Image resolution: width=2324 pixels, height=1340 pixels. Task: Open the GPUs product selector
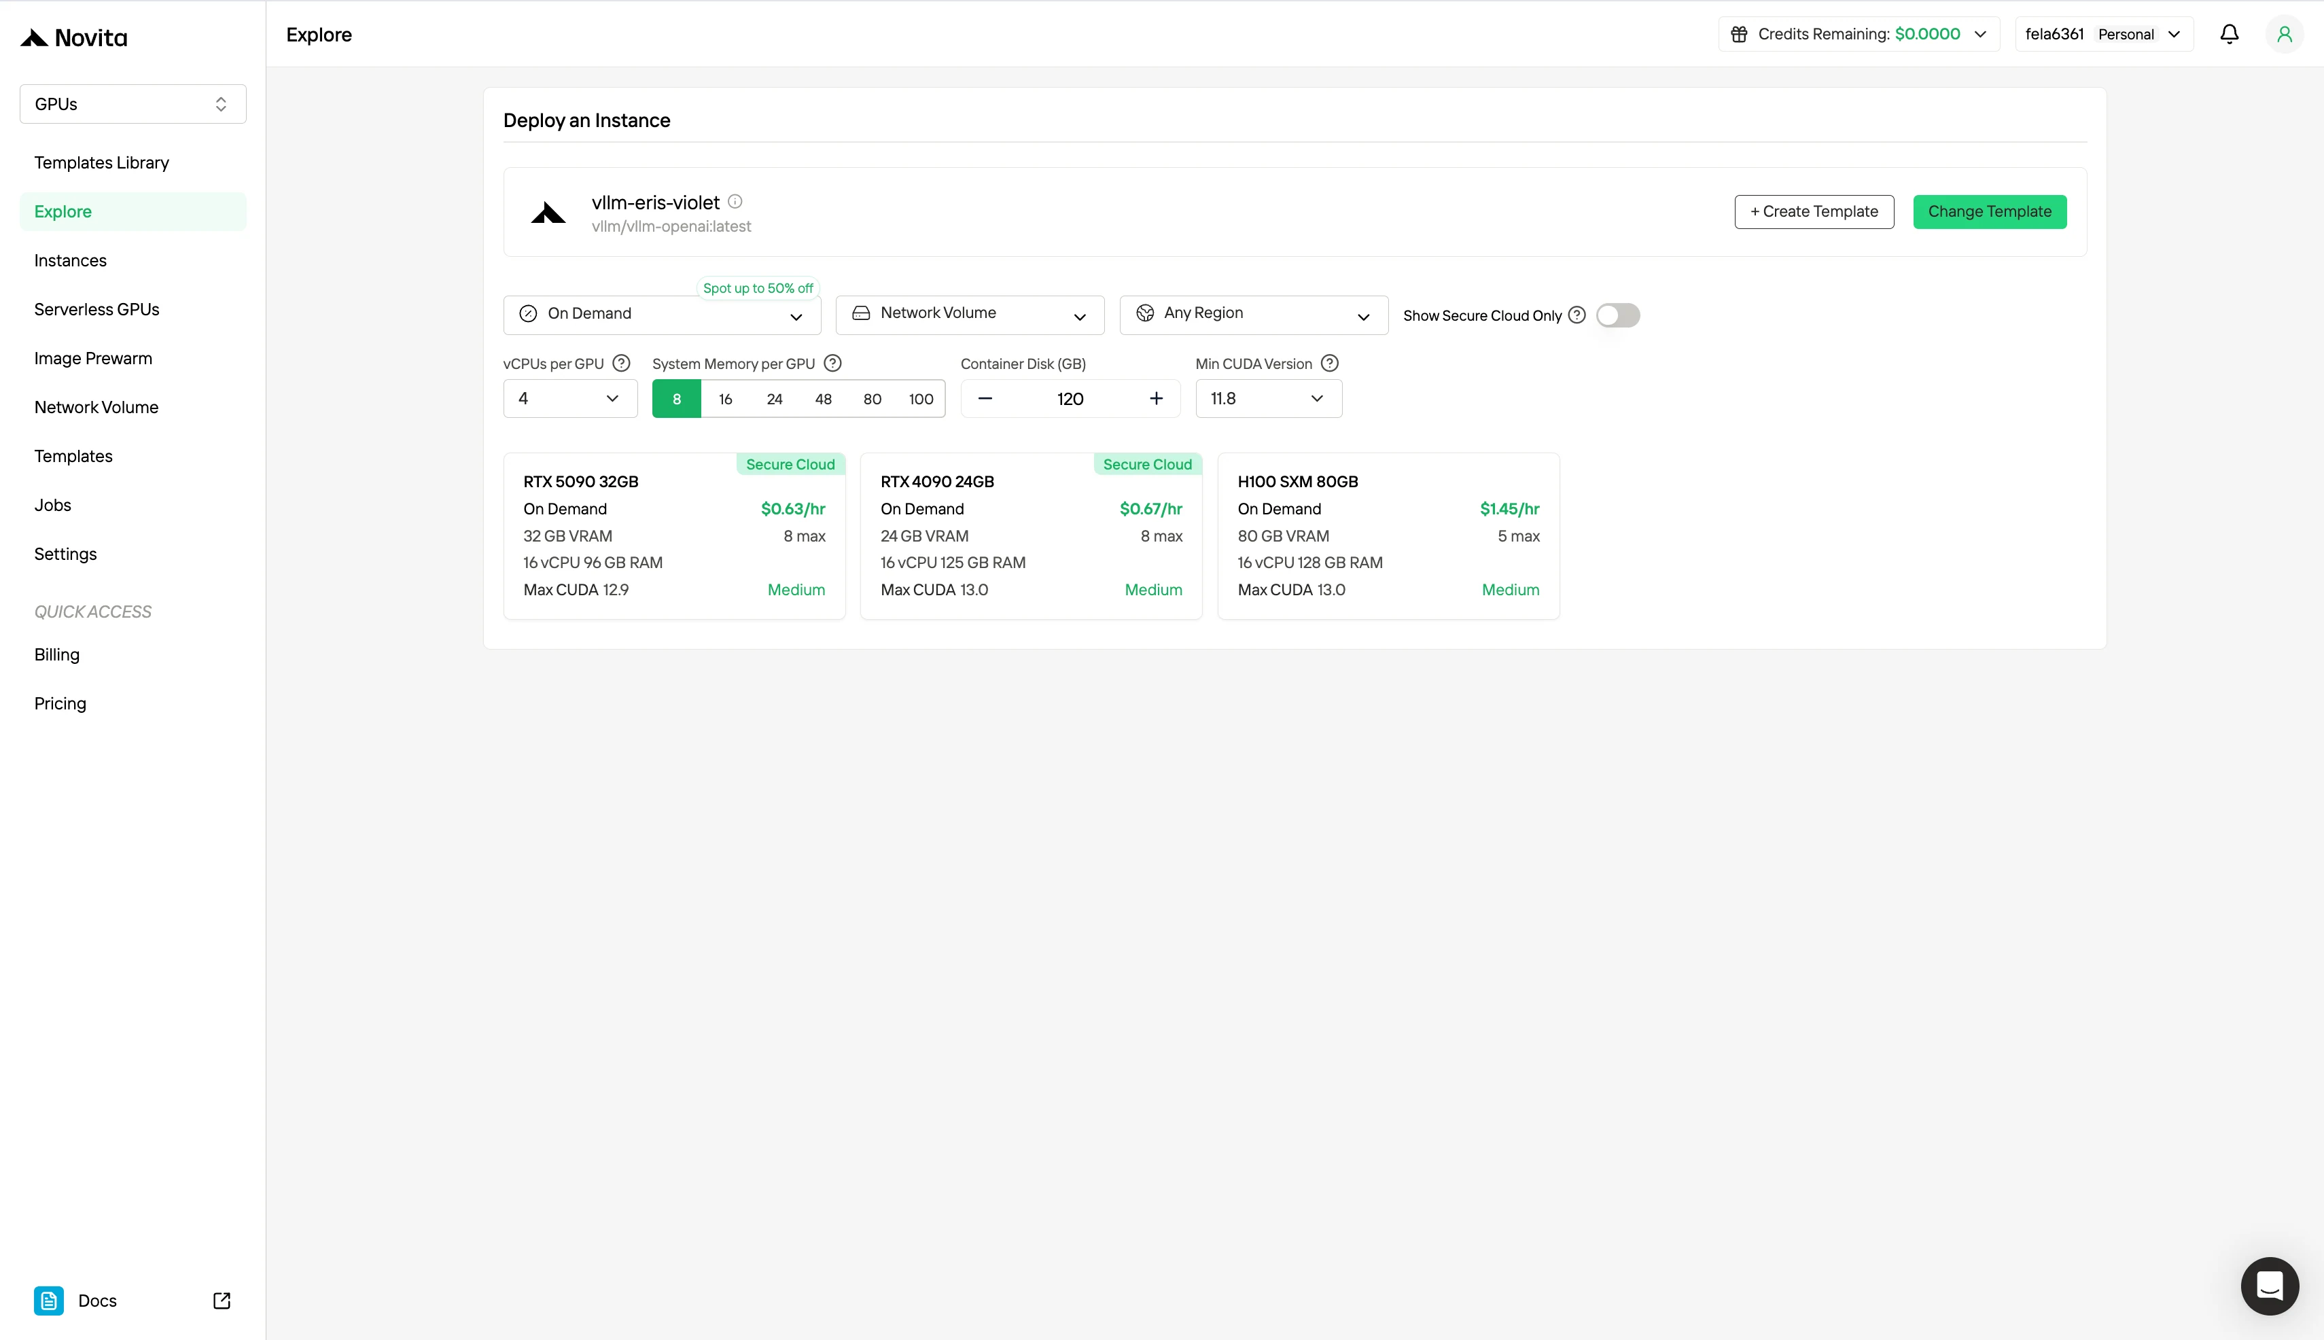pyautogui.click(x=133, y=104)
